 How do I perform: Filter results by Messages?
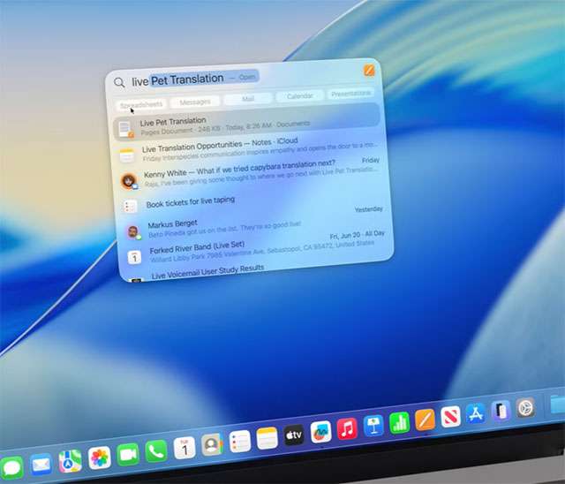tap(195, 102)
